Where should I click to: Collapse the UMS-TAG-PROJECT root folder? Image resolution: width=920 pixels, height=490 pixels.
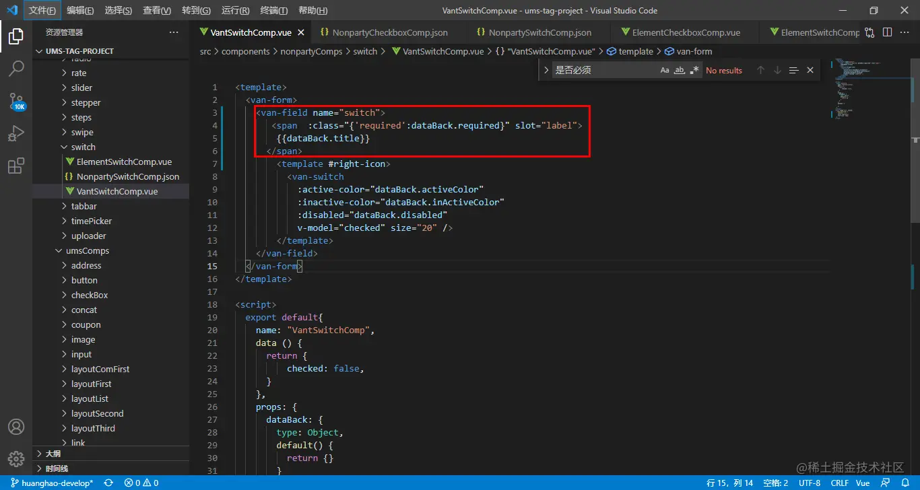[x=110, y=51]
